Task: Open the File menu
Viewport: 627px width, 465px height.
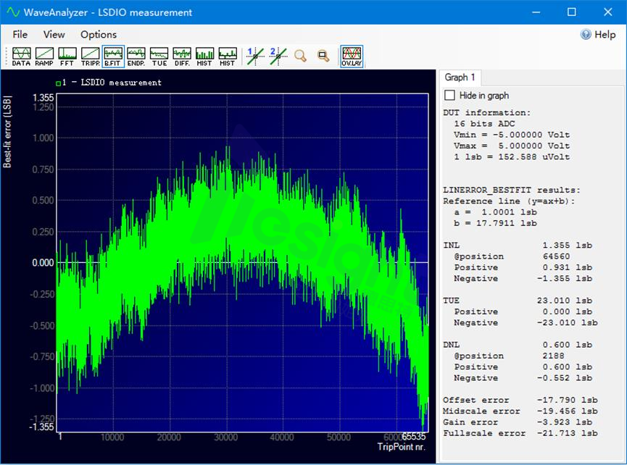Action: [20, 34]
